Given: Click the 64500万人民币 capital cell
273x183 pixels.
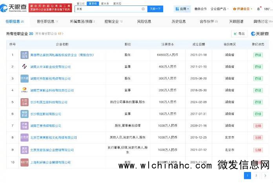Looking at the screenshot, I should (x=167, y=55).
